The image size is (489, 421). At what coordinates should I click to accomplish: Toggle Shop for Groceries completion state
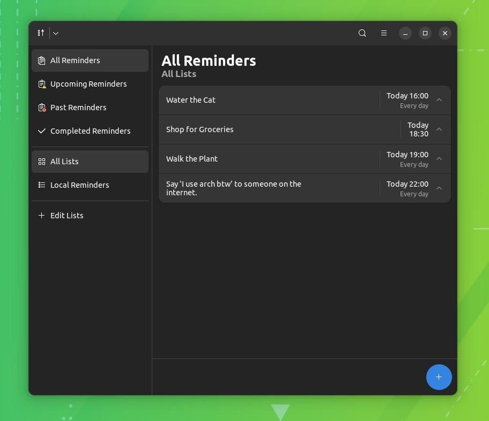200,129
